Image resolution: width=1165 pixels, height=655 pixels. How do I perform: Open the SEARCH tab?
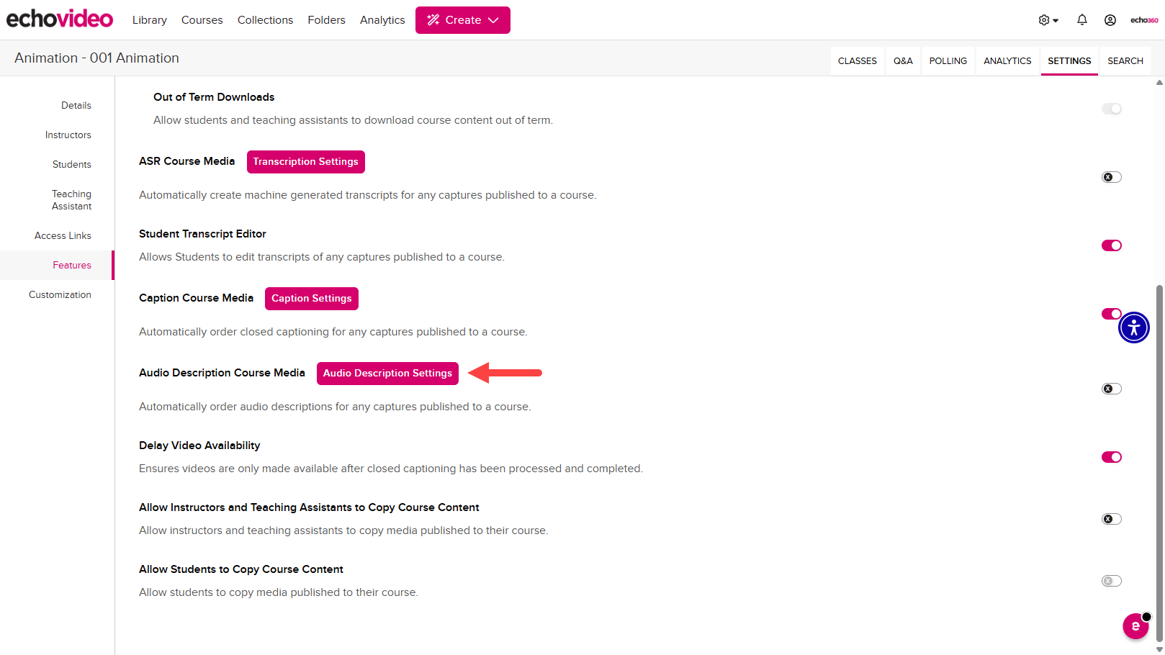tap(1125, 61)
